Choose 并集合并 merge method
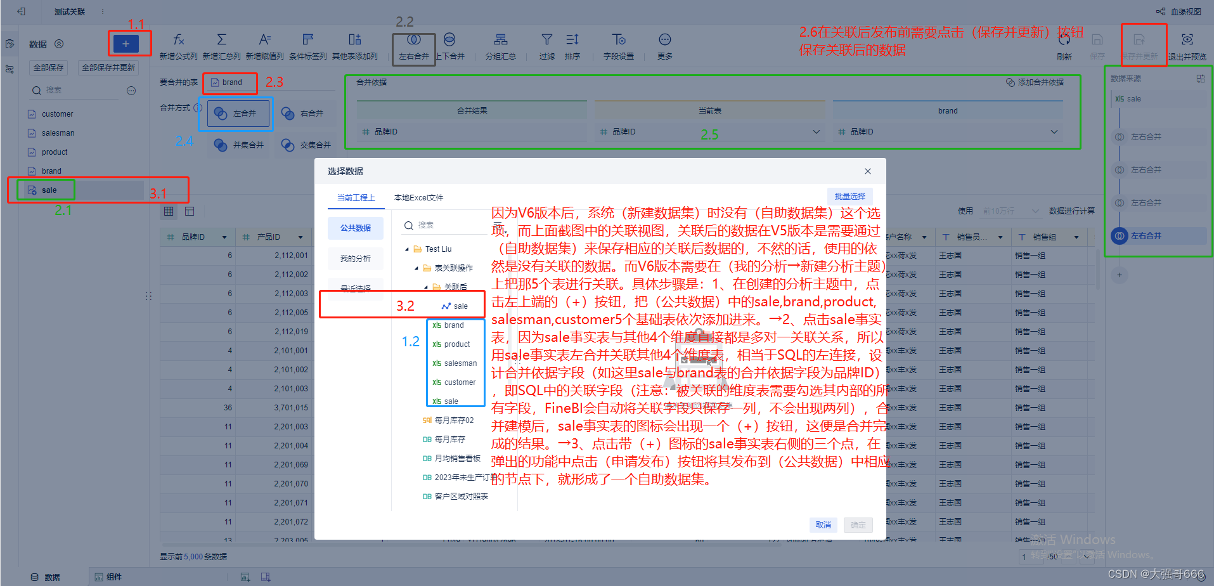Screen dimensions: 1214x586 [x=238, y=145]
